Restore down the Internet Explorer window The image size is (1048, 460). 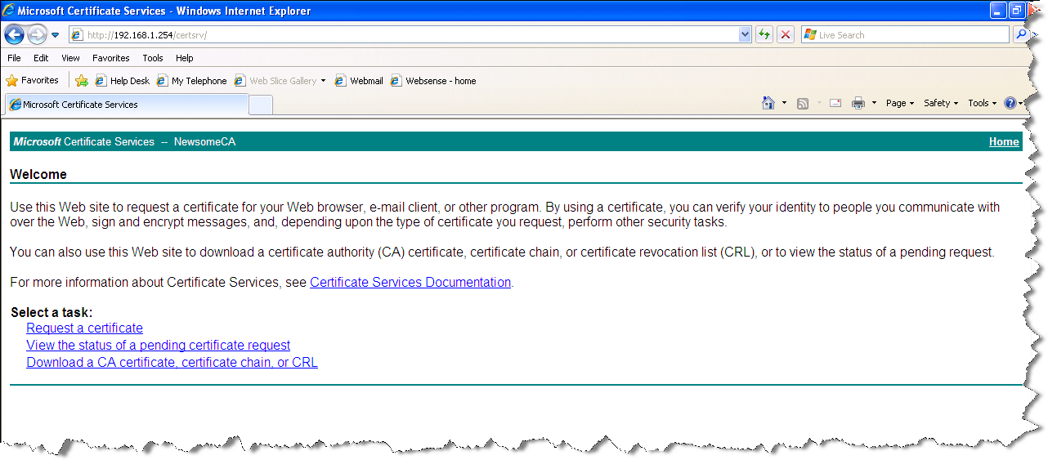(x=1016, y=11)
